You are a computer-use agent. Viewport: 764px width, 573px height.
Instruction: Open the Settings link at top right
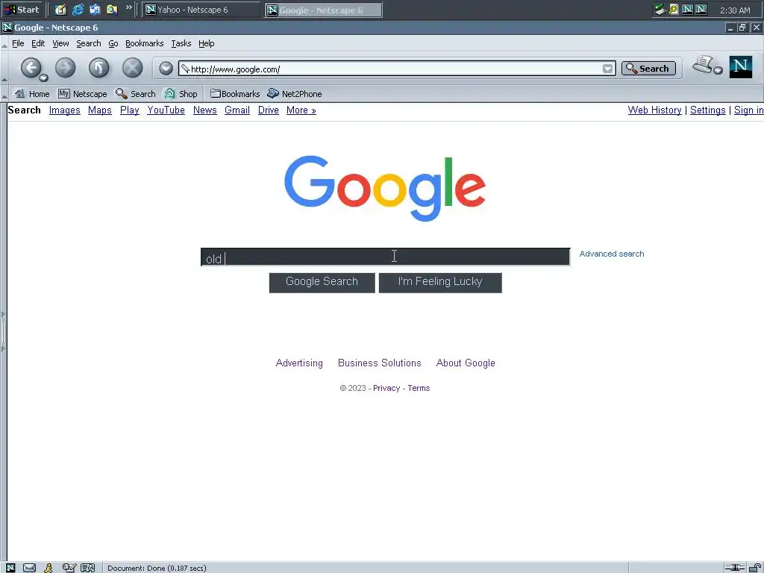click(x=707, y=110)
